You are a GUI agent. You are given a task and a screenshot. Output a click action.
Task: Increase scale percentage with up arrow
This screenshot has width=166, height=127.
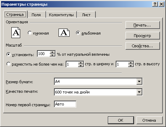pyautogui.click(x=52, y=52)
